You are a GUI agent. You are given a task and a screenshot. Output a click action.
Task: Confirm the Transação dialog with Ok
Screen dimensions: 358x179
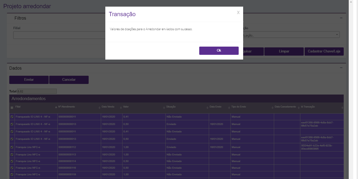click(219, 51)
